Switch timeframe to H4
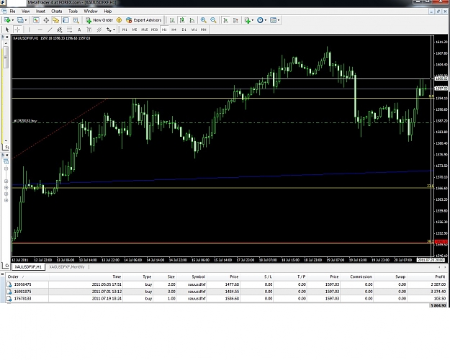Viewport: 450px width, 360px height. tap(174, 30)
